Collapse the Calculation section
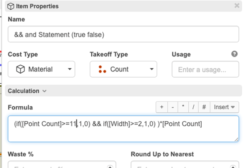This screenshot has height=168, width=244. pos(27,91)
